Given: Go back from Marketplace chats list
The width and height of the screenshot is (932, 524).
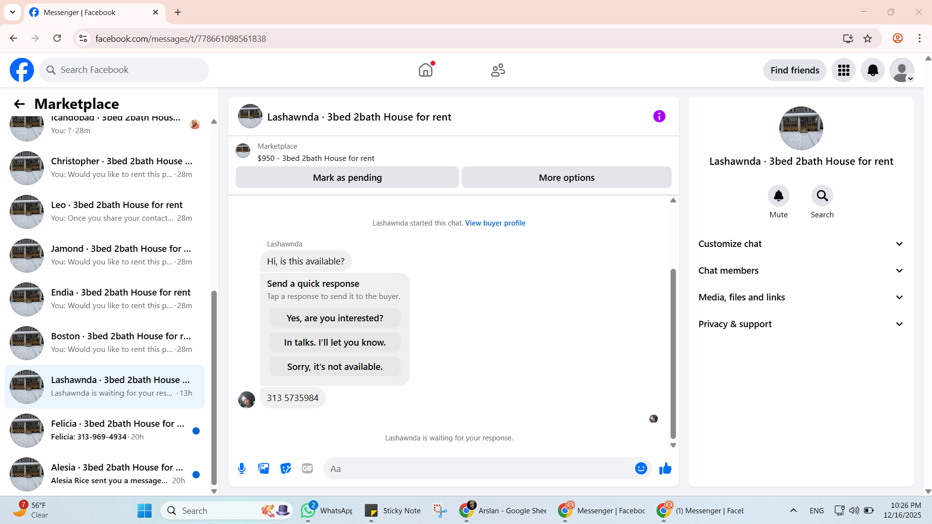Looking at the screenshot, I should [x=19, y=104].
